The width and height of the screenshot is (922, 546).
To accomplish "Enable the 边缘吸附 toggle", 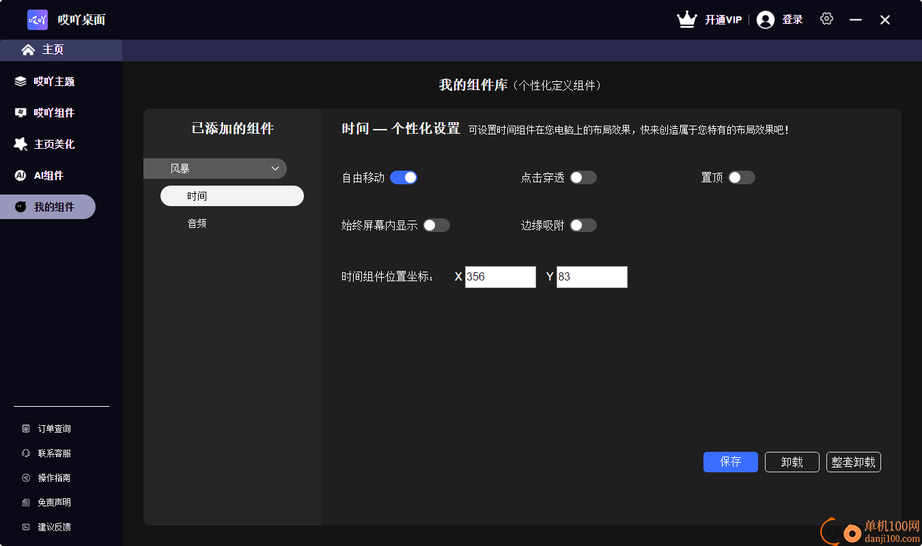I will 583,225.
